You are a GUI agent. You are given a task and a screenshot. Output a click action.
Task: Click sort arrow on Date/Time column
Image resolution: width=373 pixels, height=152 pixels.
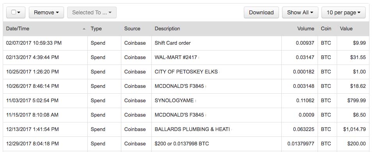(84, 29)
